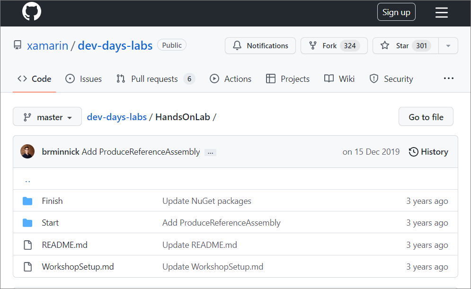Click the Go to file button
The height and width of the screenshot is (289, 471).
click(x=426, y=117)
